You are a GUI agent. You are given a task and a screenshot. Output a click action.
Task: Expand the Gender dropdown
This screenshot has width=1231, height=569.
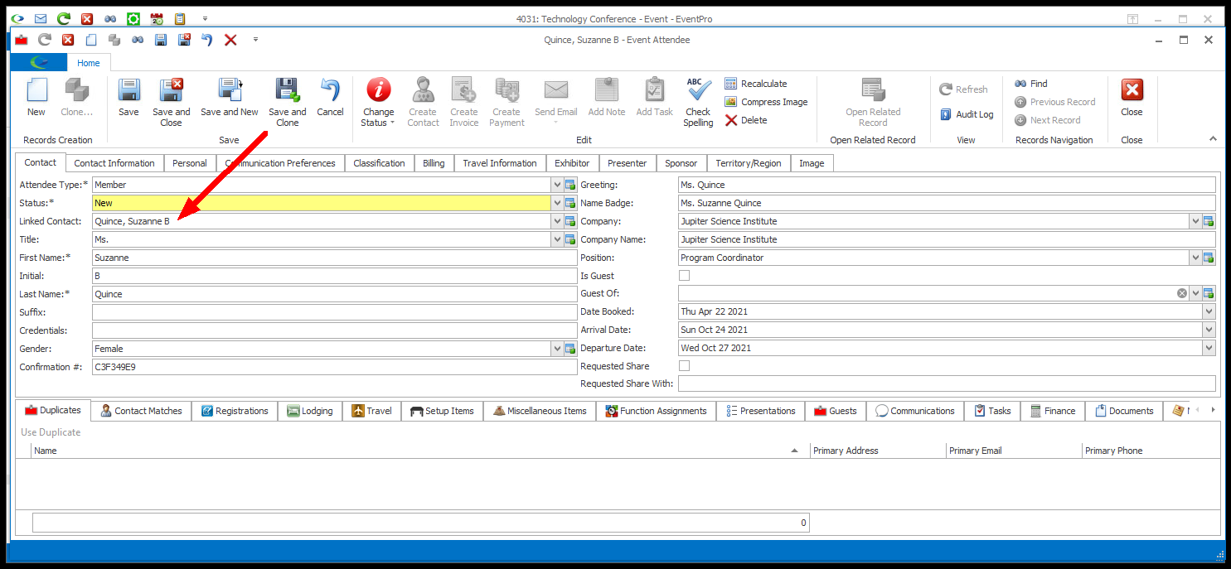tap(556, 349)
